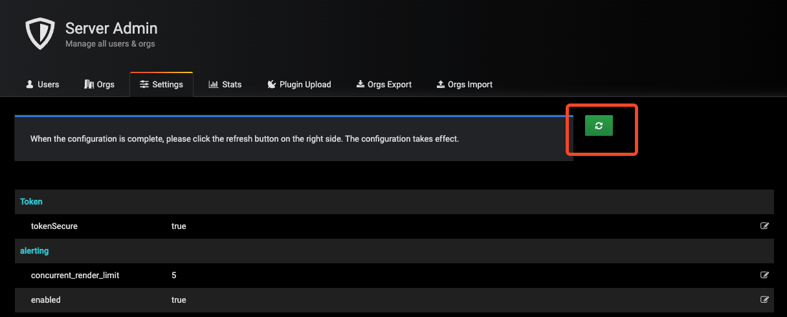Select the tokenSecure setting name

point(54,226)
